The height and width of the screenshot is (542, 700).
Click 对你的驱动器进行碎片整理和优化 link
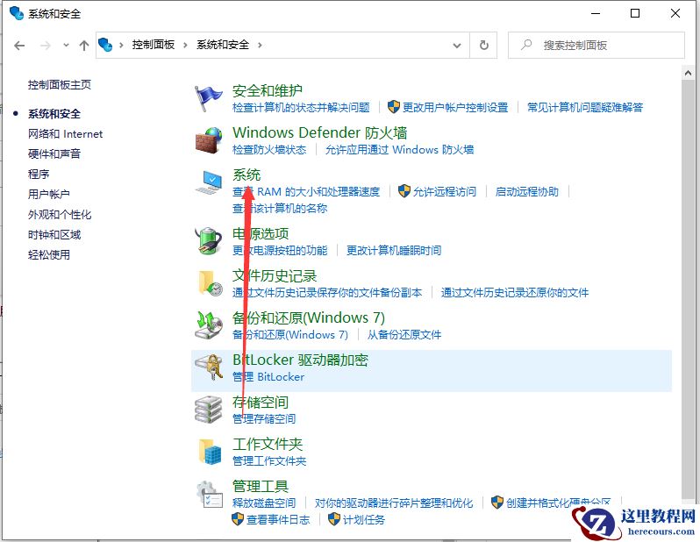click(x=394, y=503)
